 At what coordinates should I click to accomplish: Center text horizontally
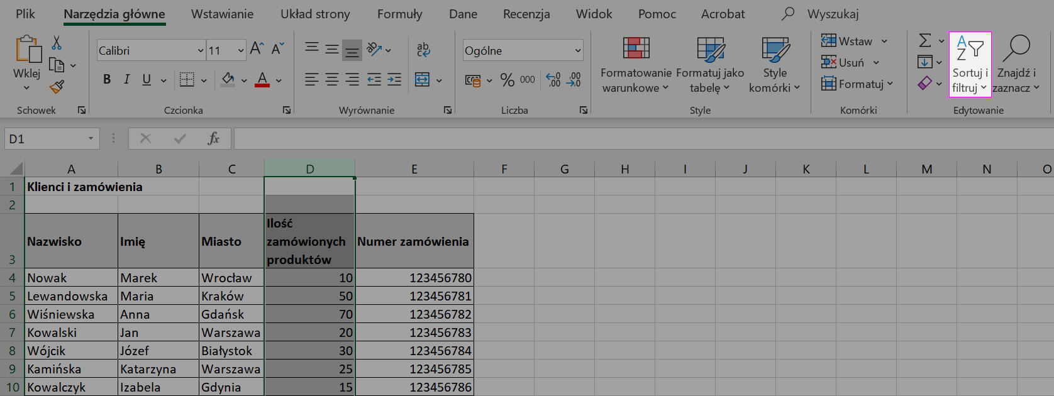pos(331,79)
